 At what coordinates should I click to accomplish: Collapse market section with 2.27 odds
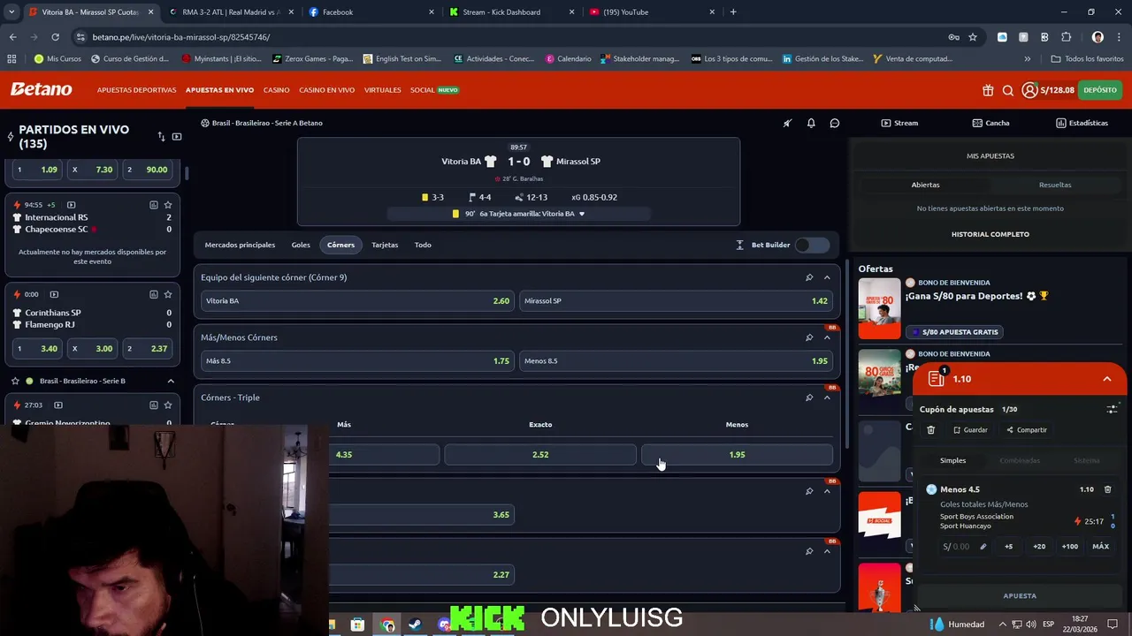827,551
